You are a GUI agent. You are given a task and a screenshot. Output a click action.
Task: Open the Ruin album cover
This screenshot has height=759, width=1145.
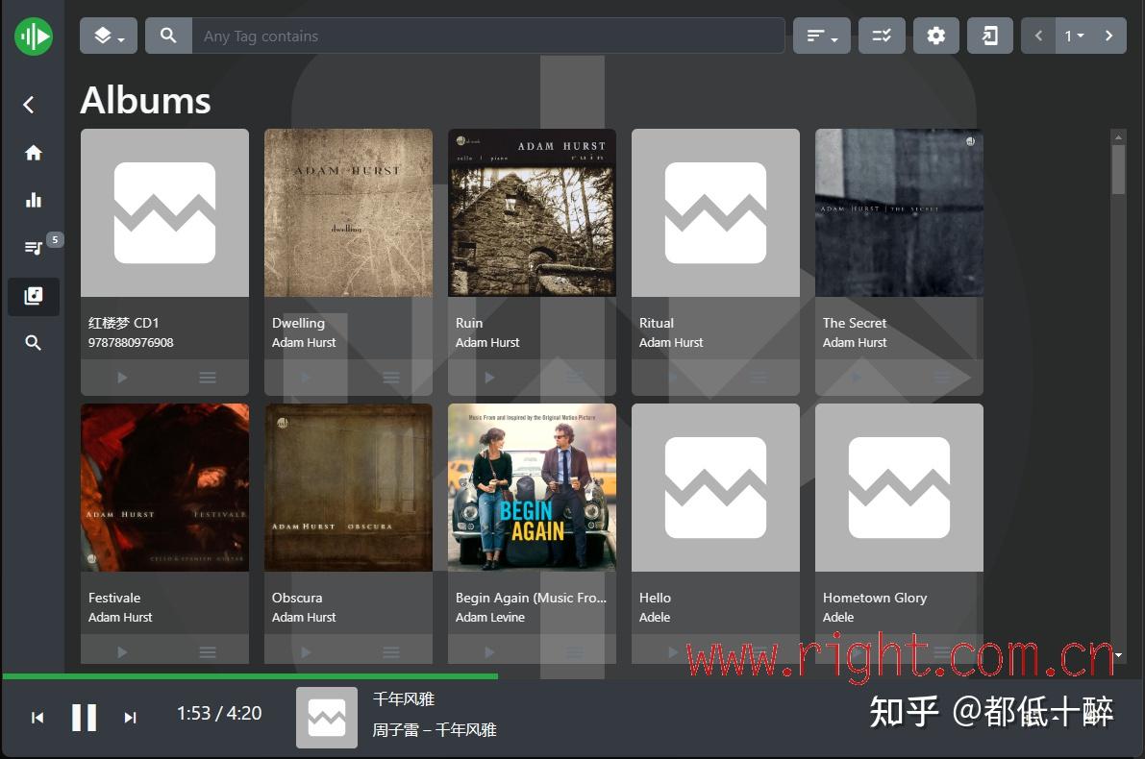[x=532, y=213]
